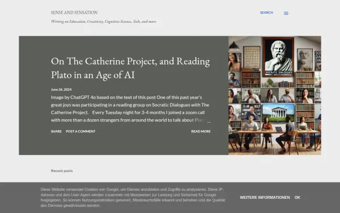340x213 pixels.
Task: Click the 'Recent posts' heading
Action: pyautogui.click(x=62, y=171)
